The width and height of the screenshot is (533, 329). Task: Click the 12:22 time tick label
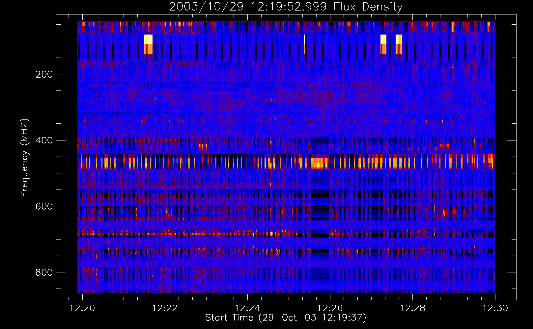coord(165,308)
